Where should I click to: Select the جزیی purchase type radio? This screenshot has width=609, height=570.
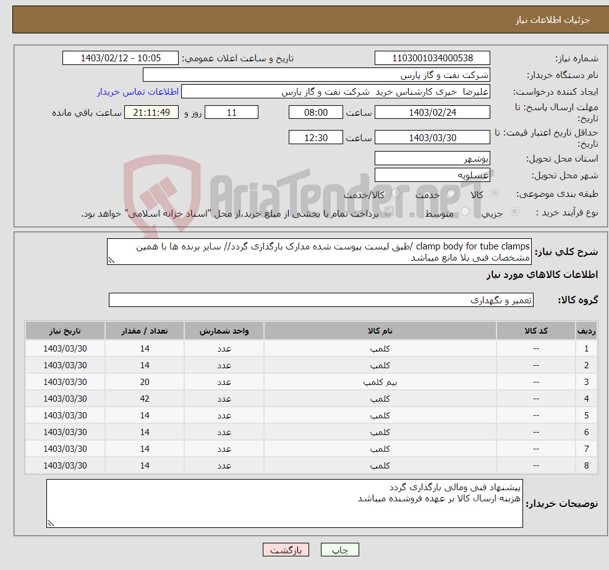[514, 212]
